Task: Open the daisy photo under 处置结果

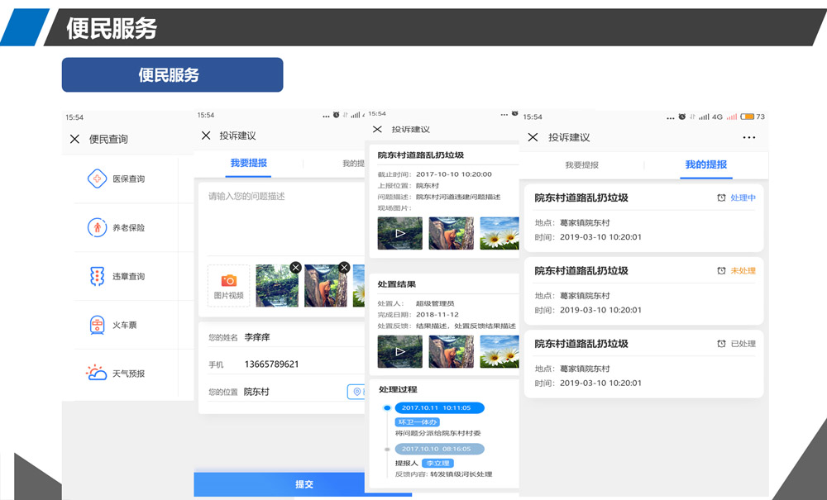Action: 500,351
